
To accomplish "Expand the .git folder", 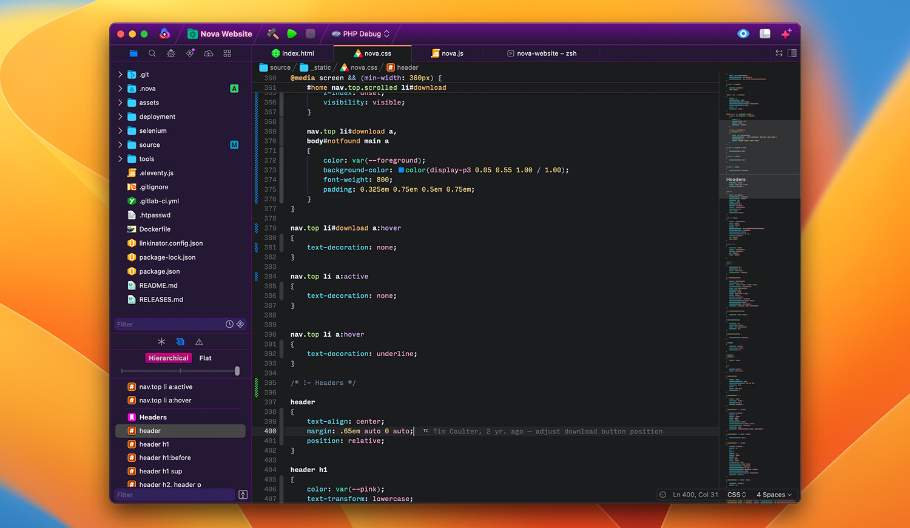I will point(120,75).
